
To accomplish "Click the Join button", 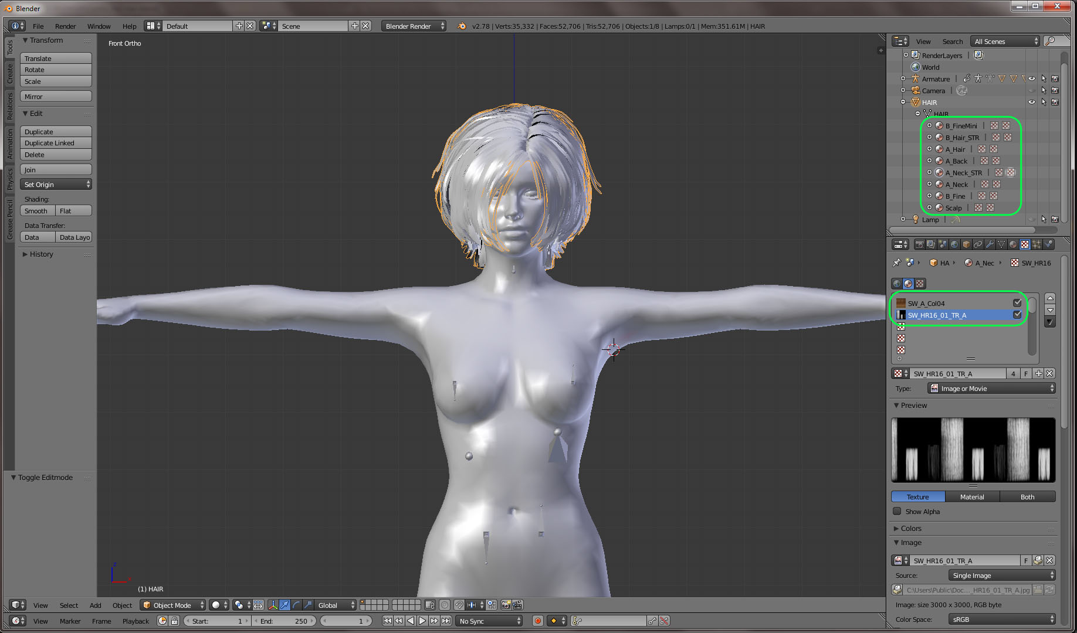I will 56,169.
